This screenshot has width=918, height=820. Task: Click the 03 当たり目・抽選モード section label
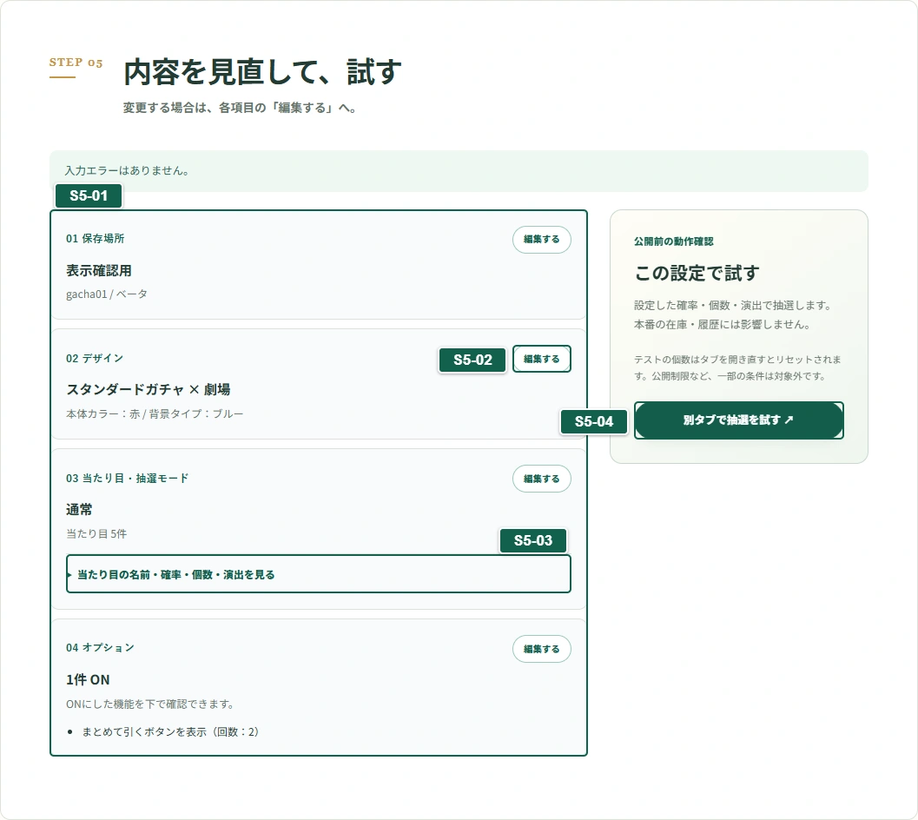[127, 478]
